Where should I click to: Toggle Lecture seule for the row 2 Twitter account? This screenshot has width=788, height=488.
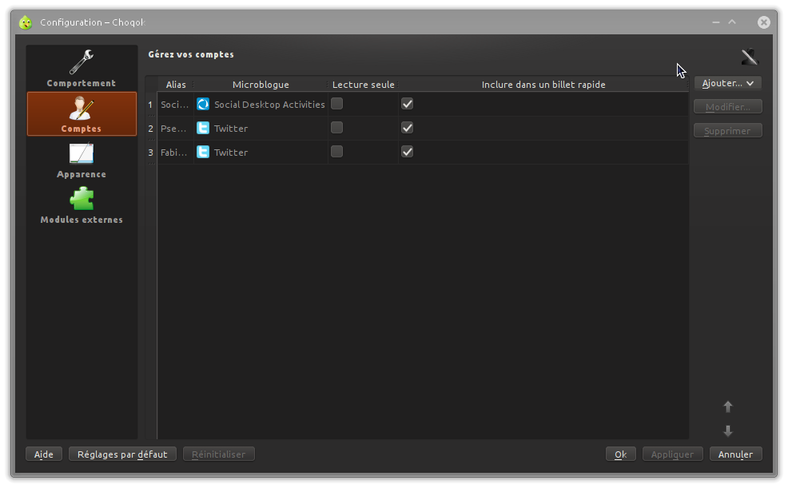click(337, 128)
